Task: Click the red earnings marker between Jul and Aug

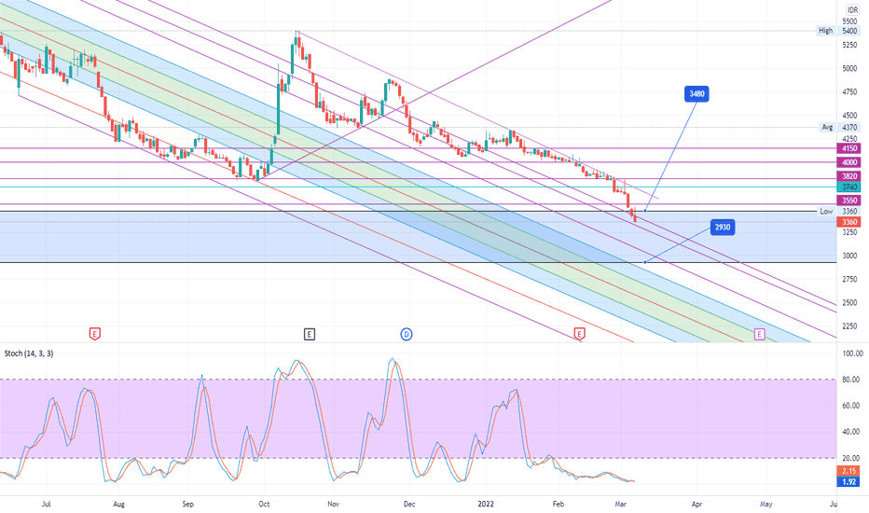Action: 95,334
